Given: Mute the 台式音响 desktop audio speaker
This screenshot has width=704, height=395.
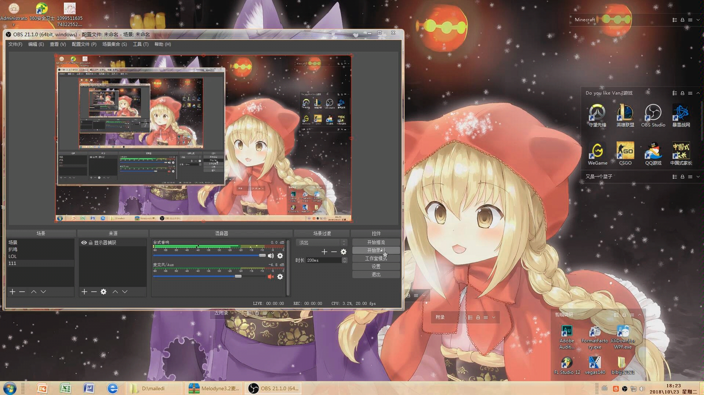Looking at the screenshot, I should coord(271,256).
